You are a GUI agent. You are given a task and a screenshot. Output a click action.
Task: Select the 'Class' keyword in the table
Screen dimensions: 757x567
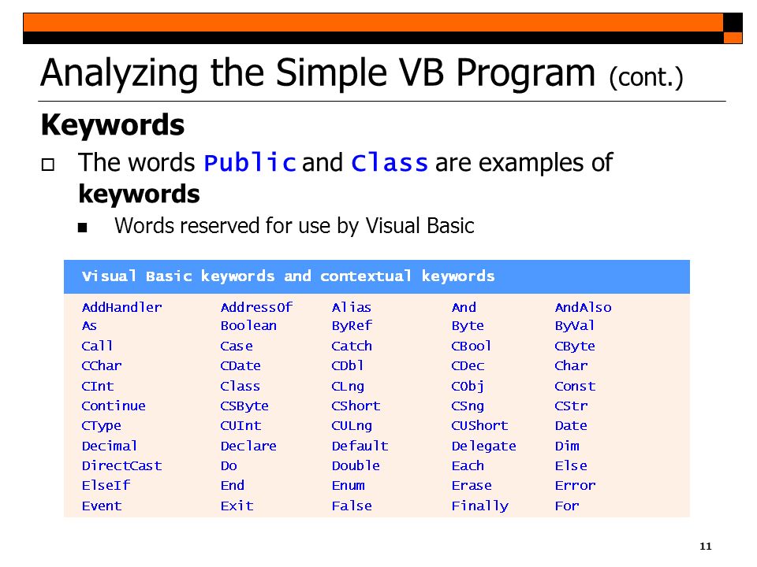240,386
